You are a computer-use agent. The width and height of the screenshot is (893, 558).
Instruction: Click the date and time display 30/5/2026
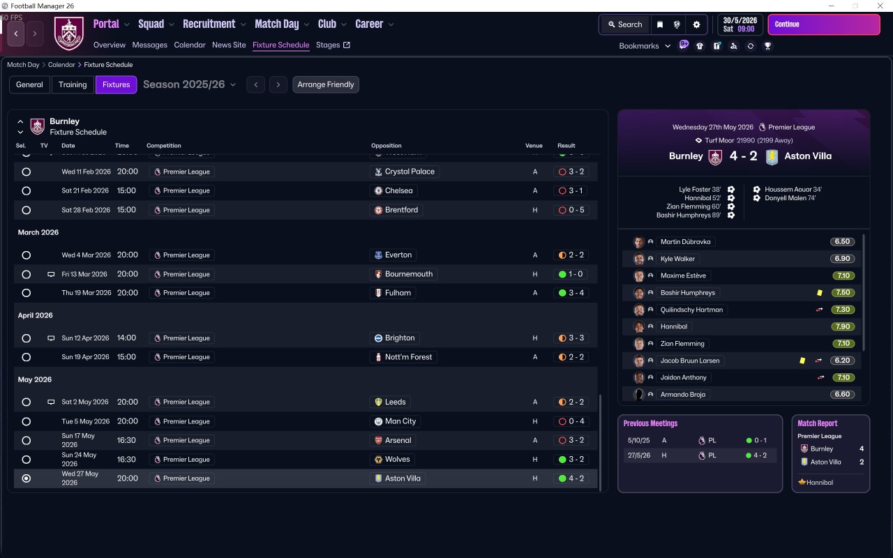click(741, 24)
